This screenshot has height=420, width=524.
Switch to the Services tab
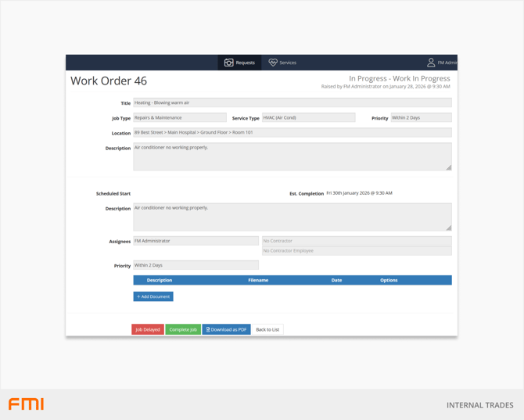pos(282,63)
